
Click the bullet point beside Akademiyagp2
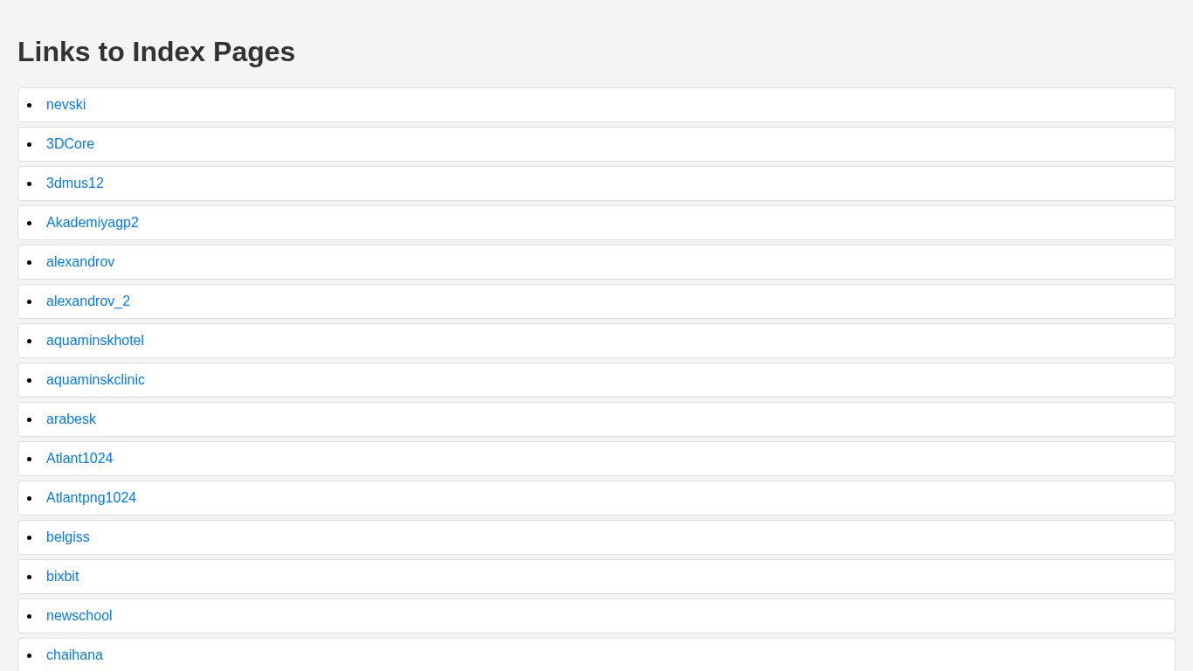[x=30, y=223]
